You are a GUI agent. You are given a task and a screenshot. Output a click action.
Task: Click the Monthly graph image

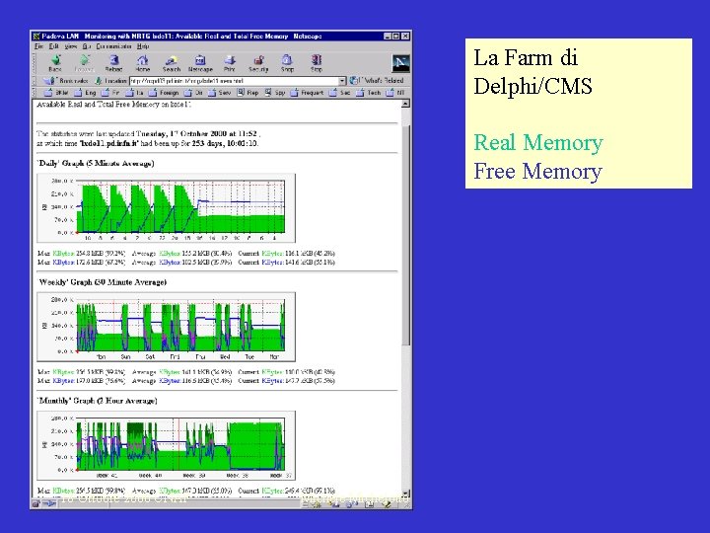(167, 445)
